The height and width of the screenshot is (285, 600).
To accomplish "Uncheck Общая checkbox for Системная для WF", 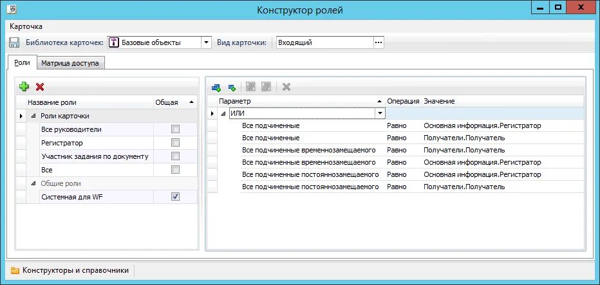I will 175,197.
